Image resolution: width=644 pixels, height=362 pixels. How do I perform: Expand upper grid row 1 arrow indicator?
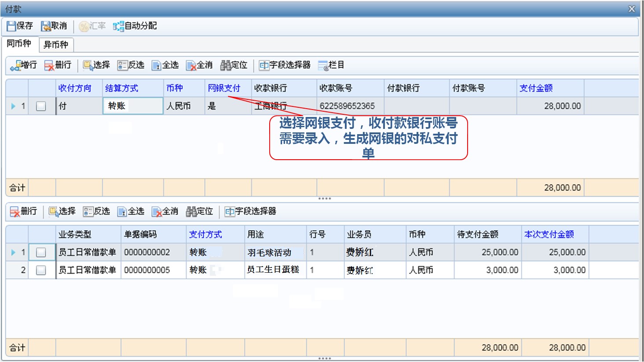click(x=13, y=106)
